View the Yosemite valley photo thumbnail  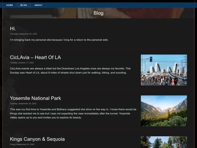click(164, 111)
